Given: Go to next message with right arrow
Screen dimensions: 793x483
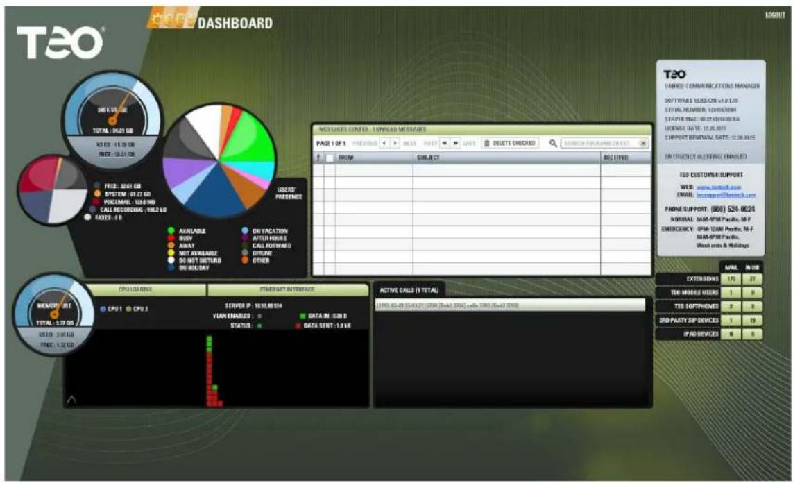Looking at the screenshot, I should pyautogui.click(x=395, y=143).
